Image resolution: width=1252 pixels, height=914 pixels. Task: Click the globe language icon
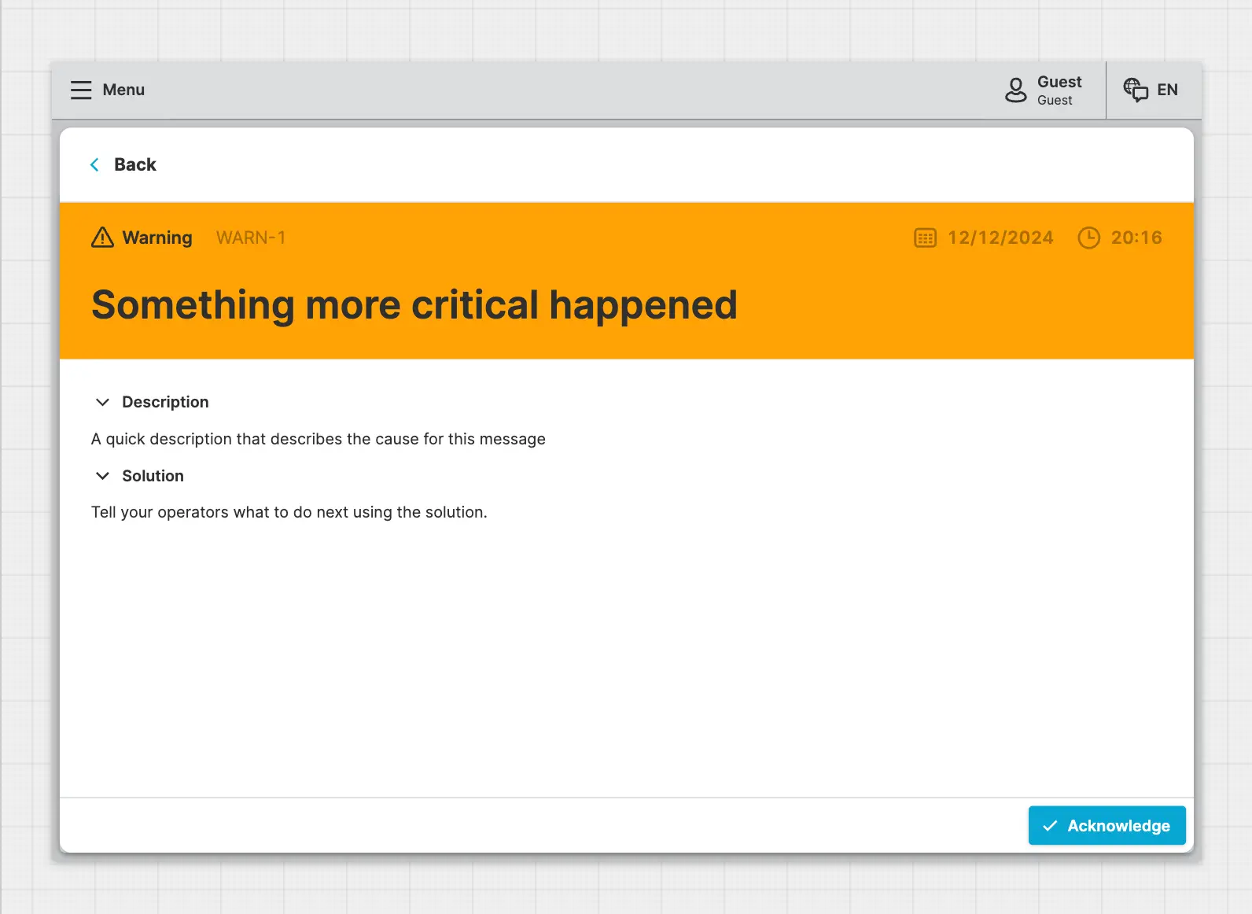pyautogui.click(x=1135, y=90)
